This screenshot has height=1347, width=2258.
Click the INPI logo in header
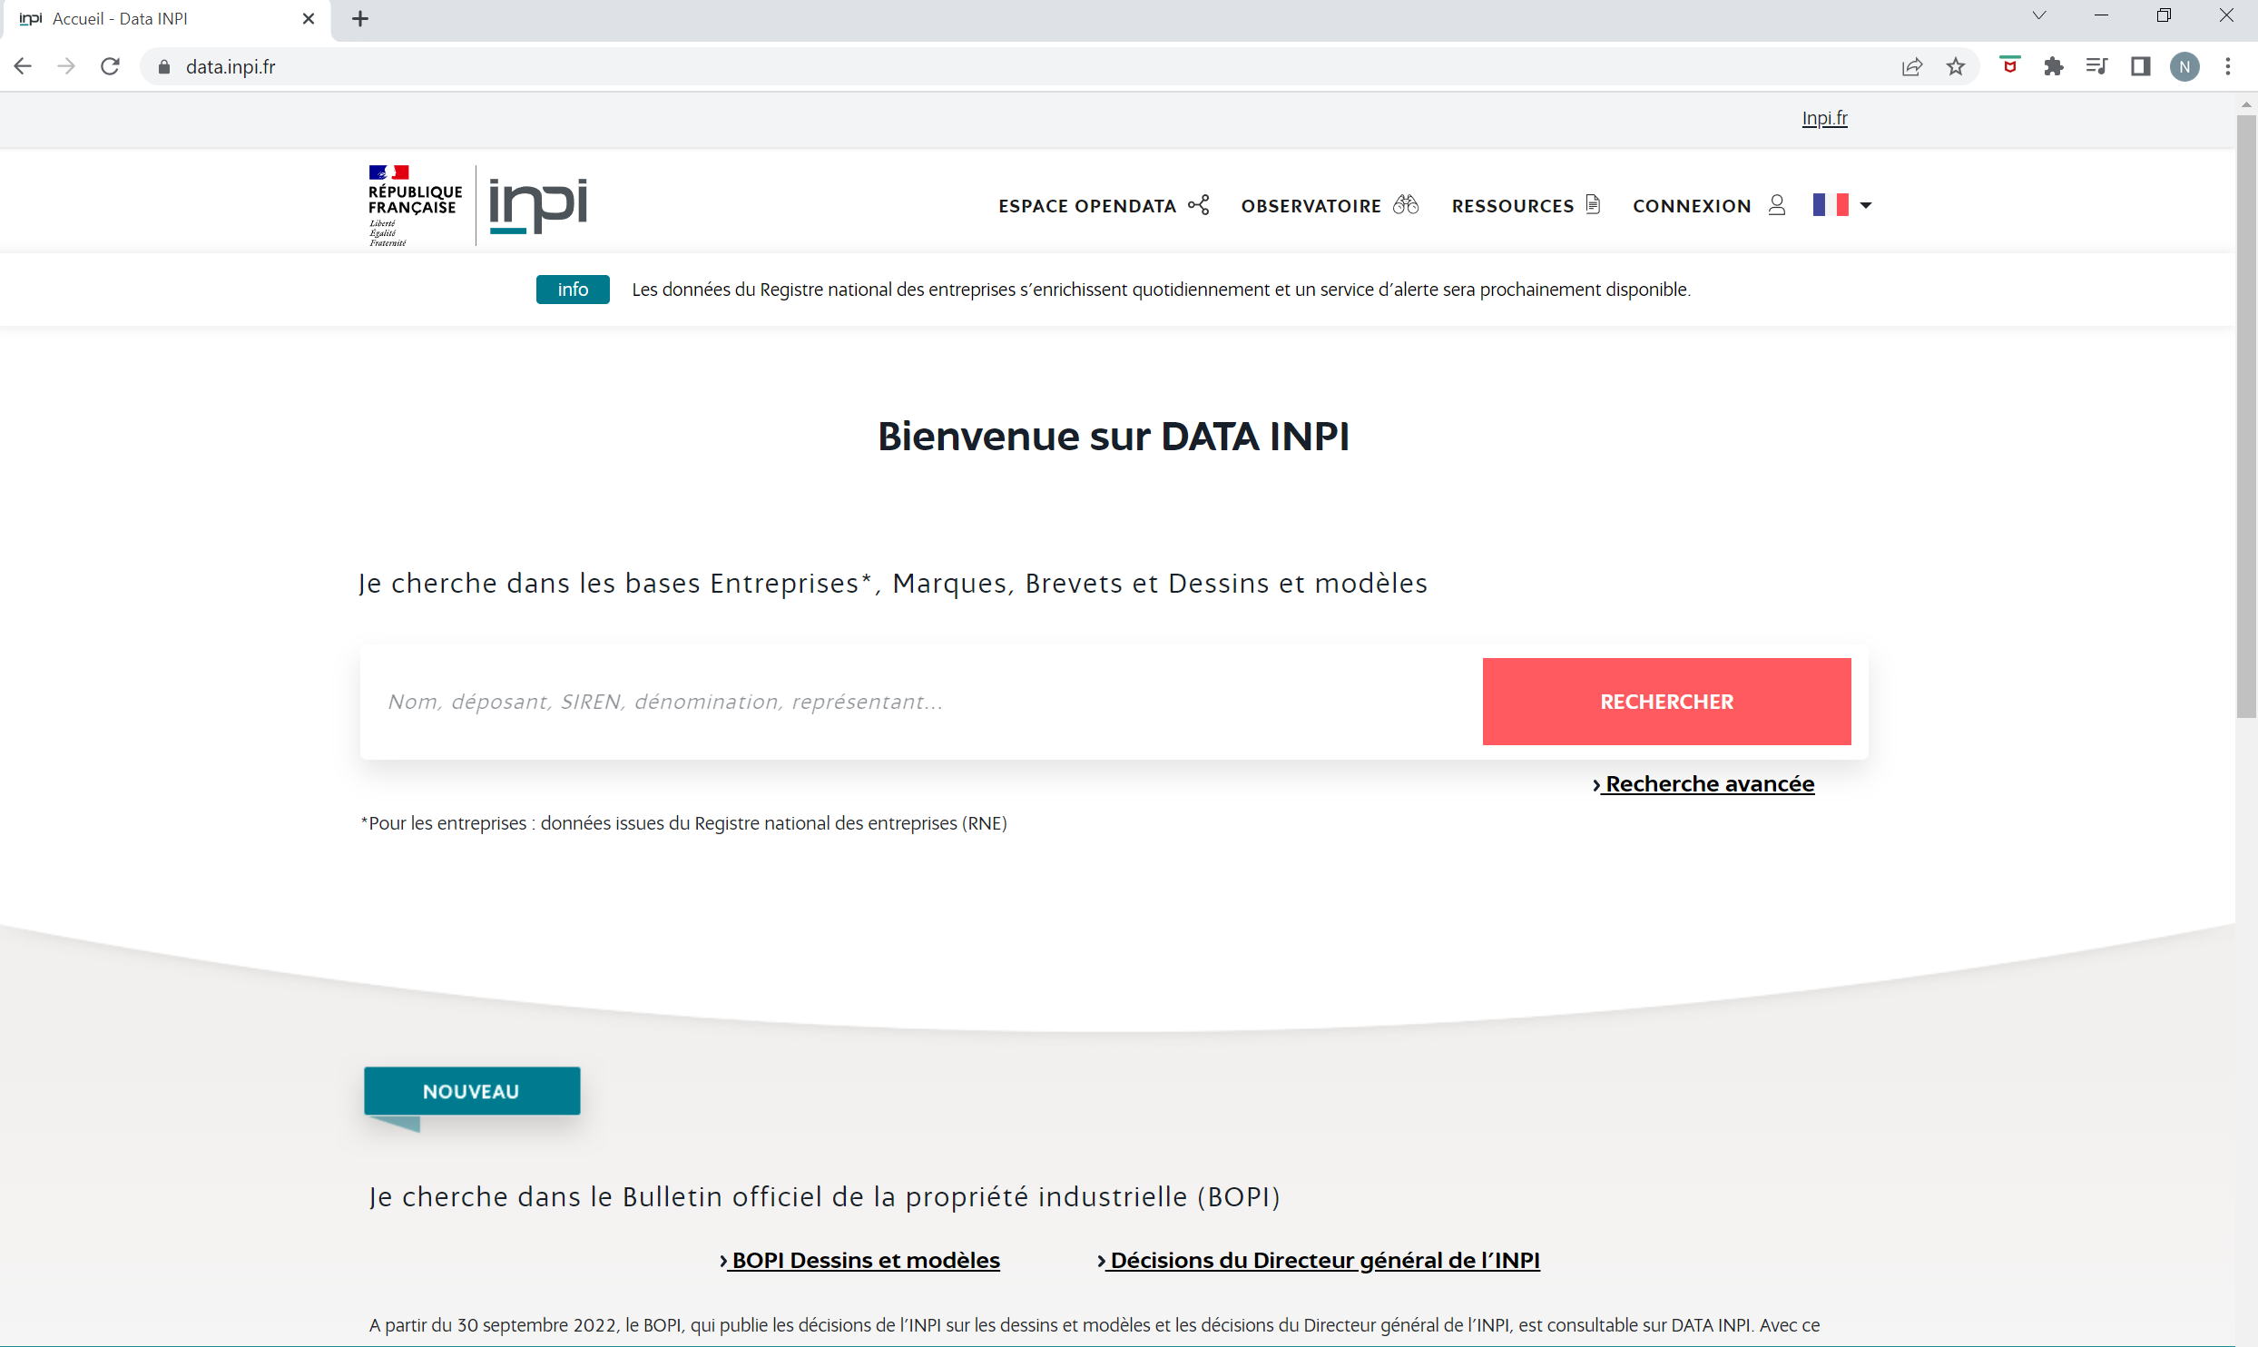click(538, 205)
